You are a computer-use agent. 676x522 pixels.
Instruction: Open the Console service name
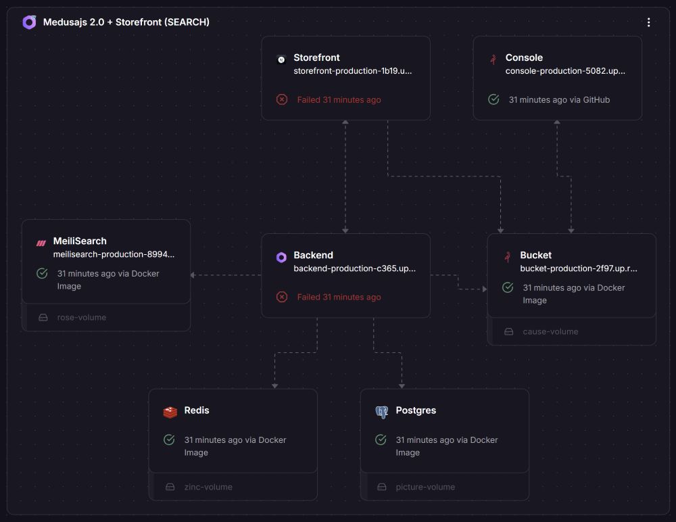524,57
